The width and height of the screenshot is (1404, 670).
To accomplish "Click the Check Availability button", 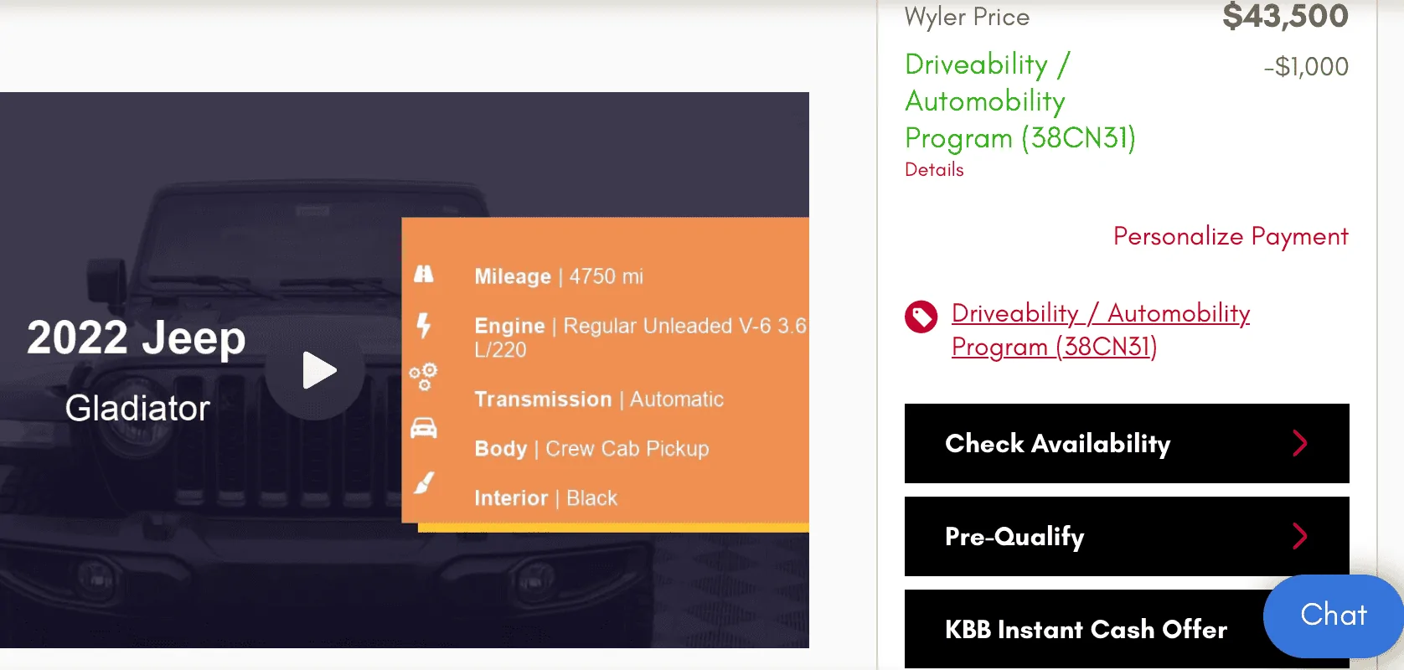I will 1127,443.
